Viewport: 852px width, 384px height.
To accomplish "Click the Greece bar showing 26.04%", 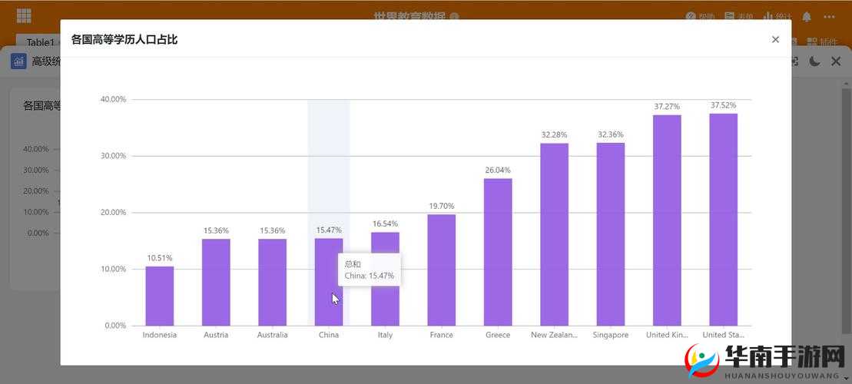I will (x=498, y=252).
